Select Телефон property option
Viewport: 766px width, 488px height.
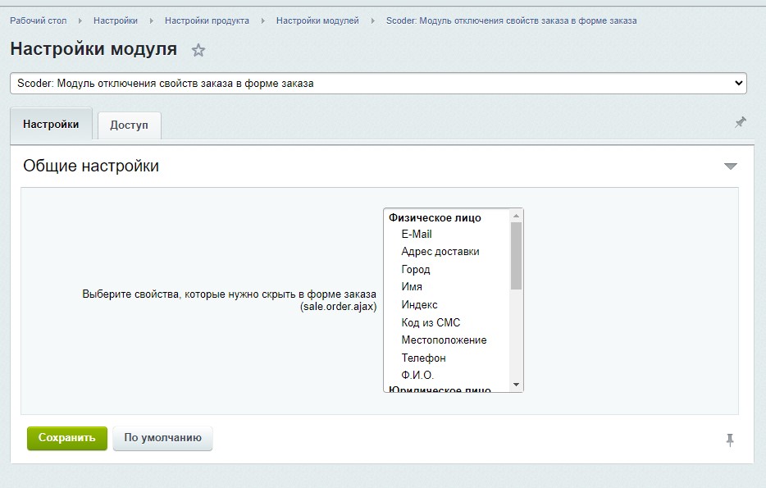423,358
